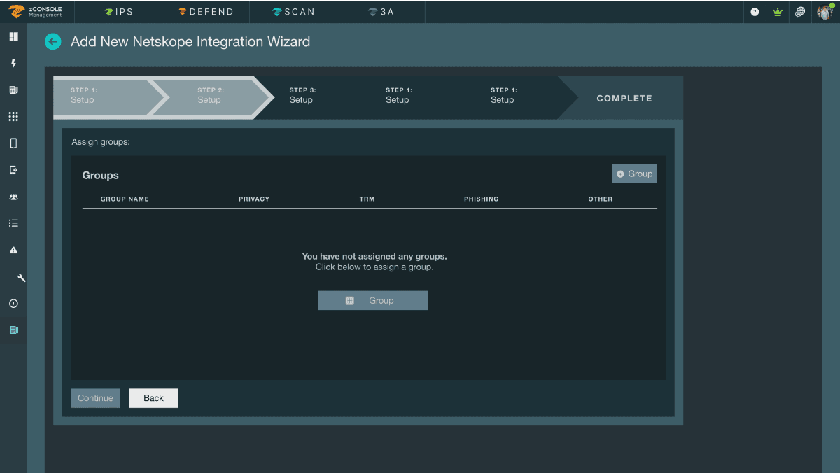Switch to the DEFEND tab
The width and height of the screenshot is (840, 473).
(205, 11)
